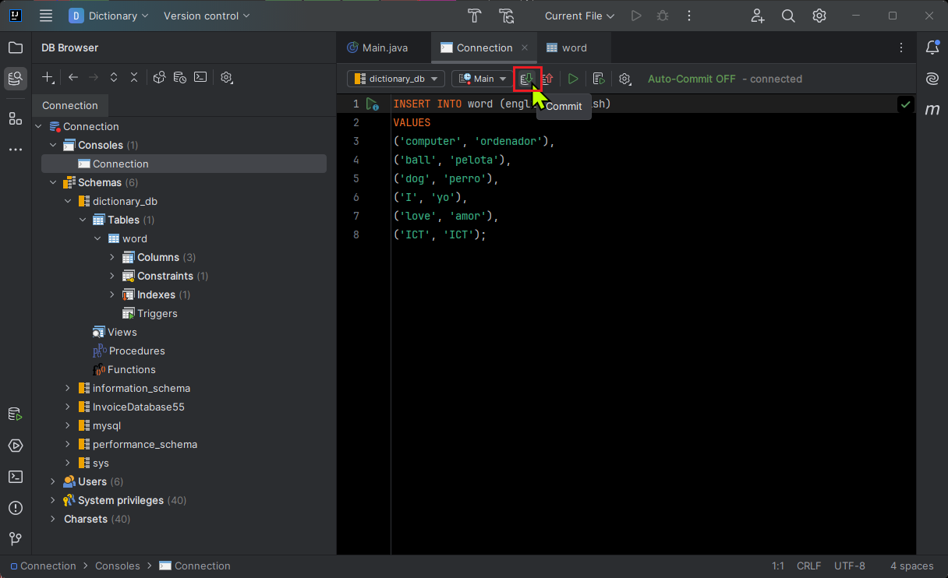Change line ending via CRLF indicator
This screenshot has height=578, width=948.
coord(808,566)
